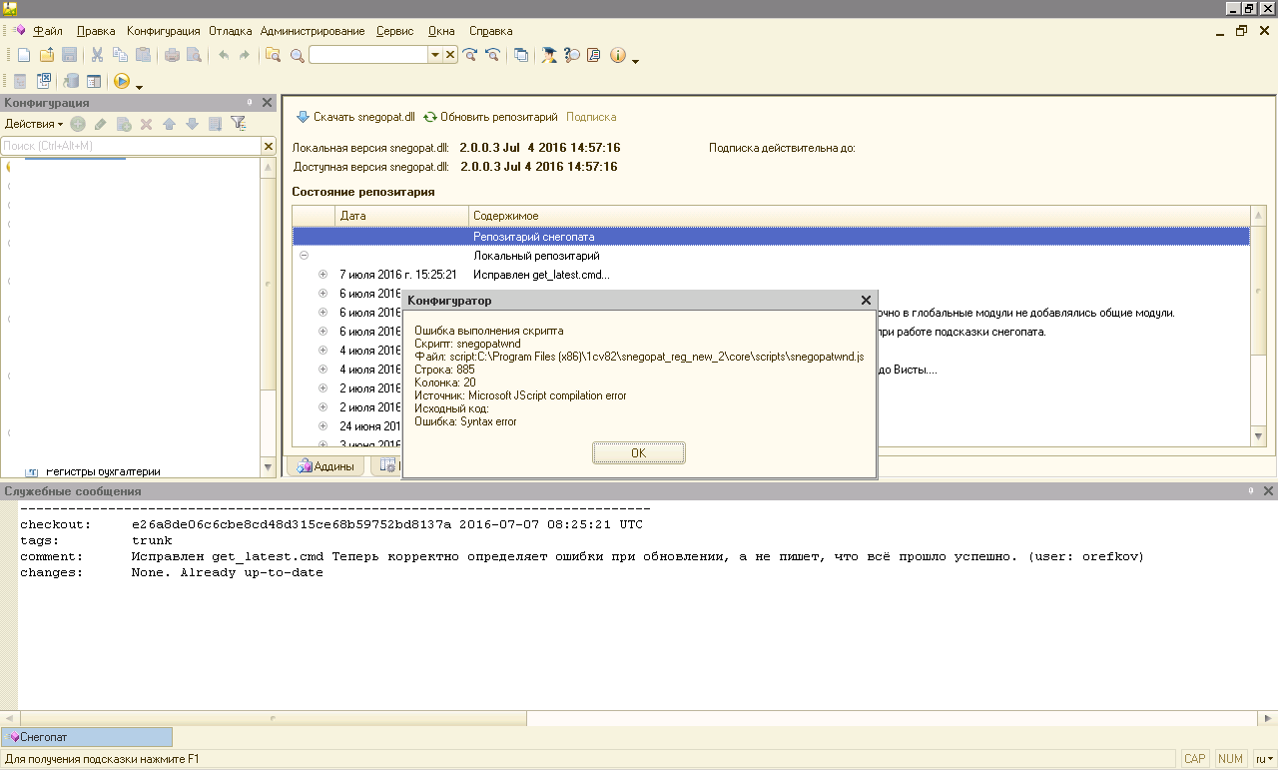Open Print preview from toolbar
Viewport: 1278px width, 771px height.
194,55
